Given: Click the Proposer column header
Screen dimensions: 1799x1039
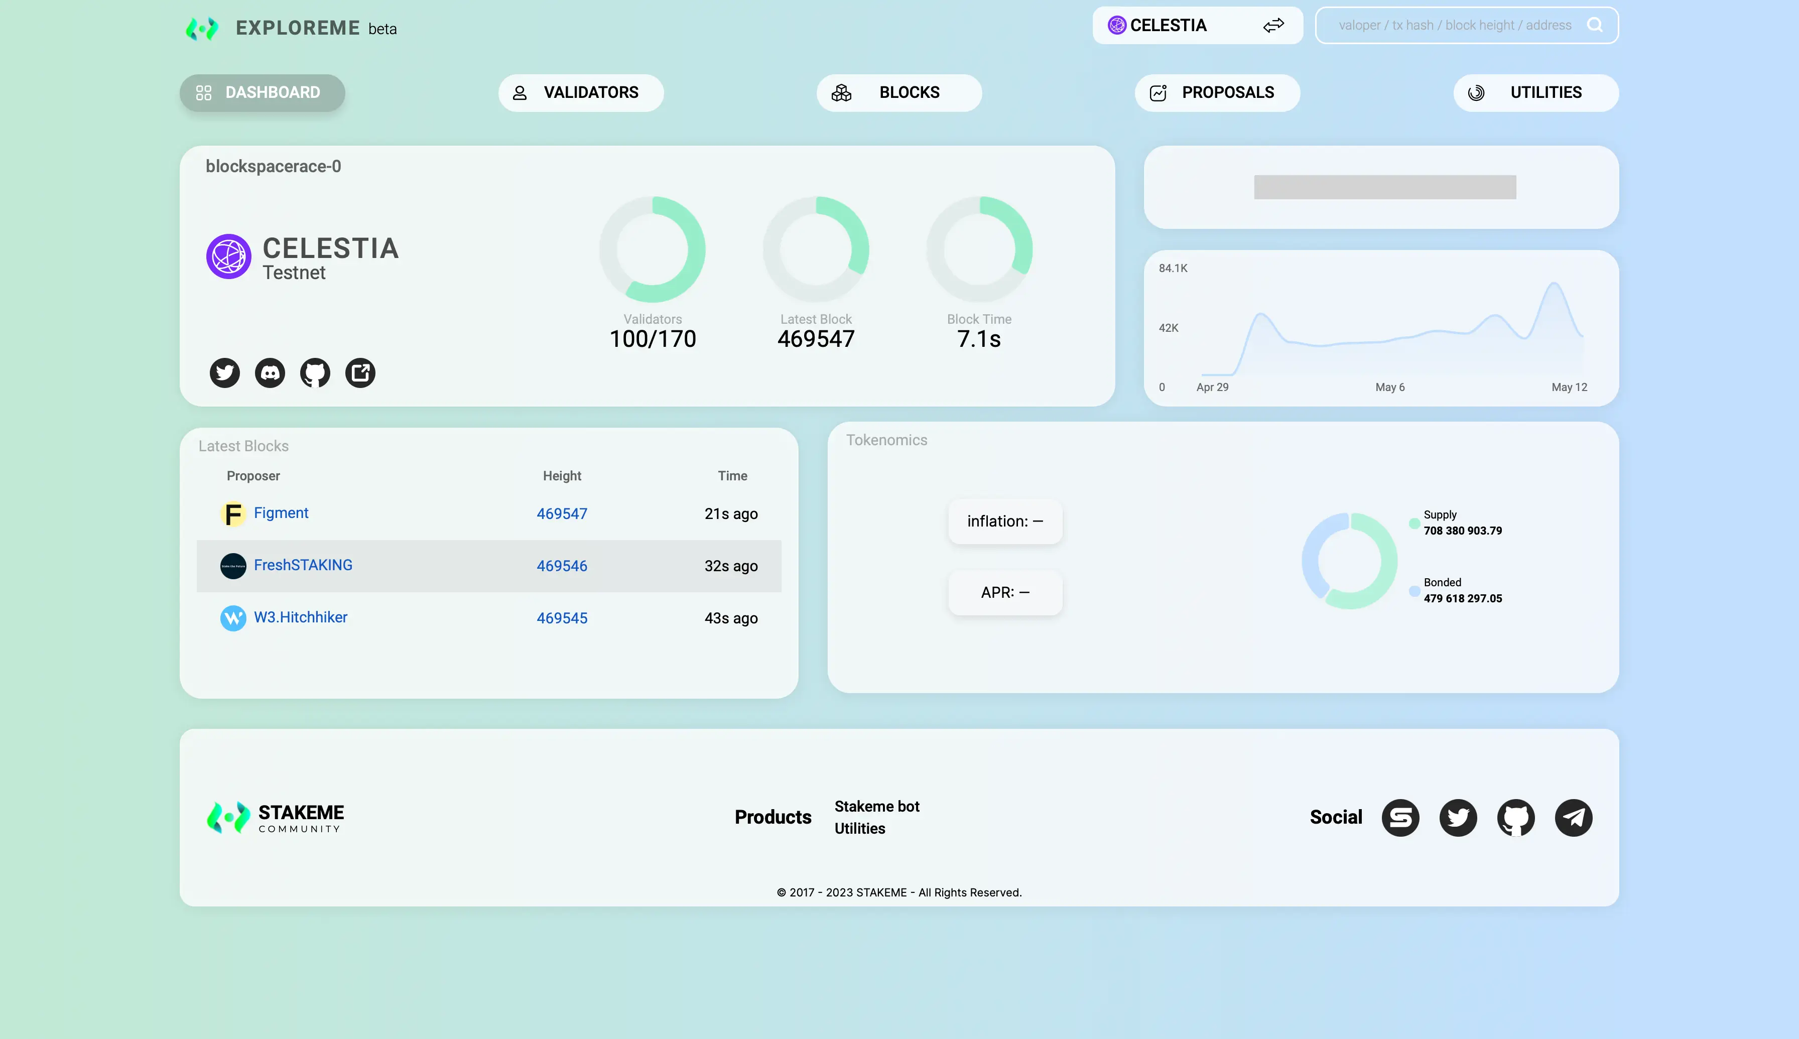Looking at the screenshot, I should click(253, 476).
